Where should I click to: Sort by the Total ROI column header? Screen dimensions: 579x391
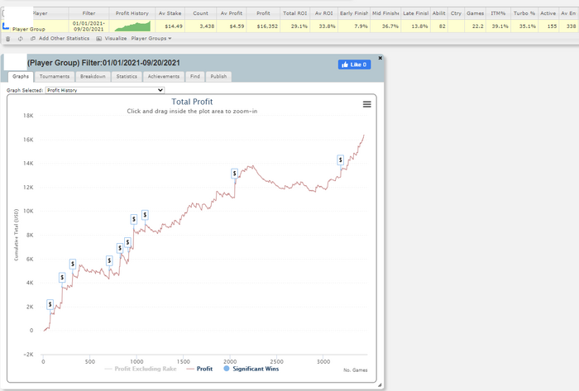point(294,13)
